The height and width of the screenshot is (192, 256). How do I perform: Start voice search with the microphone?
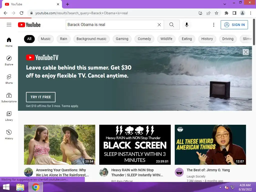click(186, 25)
